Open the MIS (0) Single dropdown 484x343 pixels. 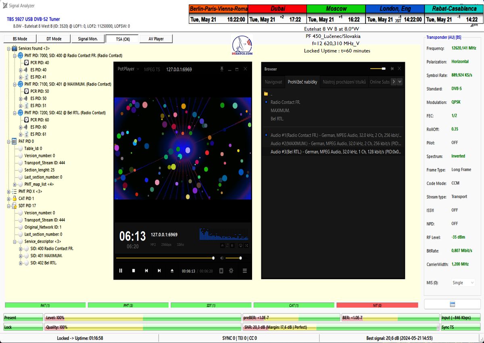pyautogui.click(x=462, y=283)
